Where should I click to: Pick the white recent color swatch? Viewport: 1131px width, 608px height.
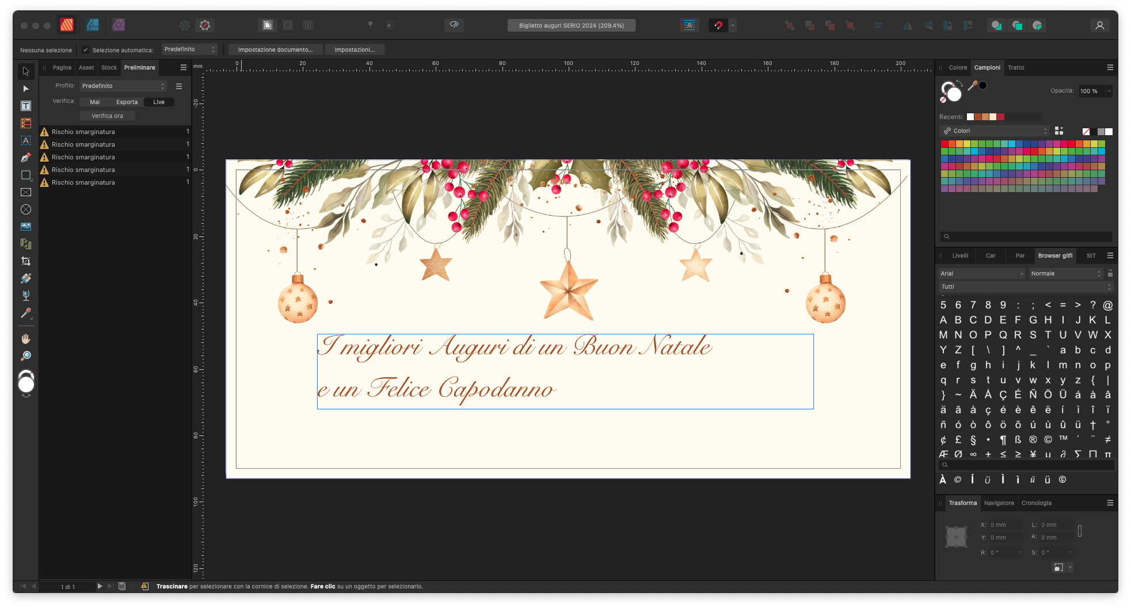pos(970,117)
